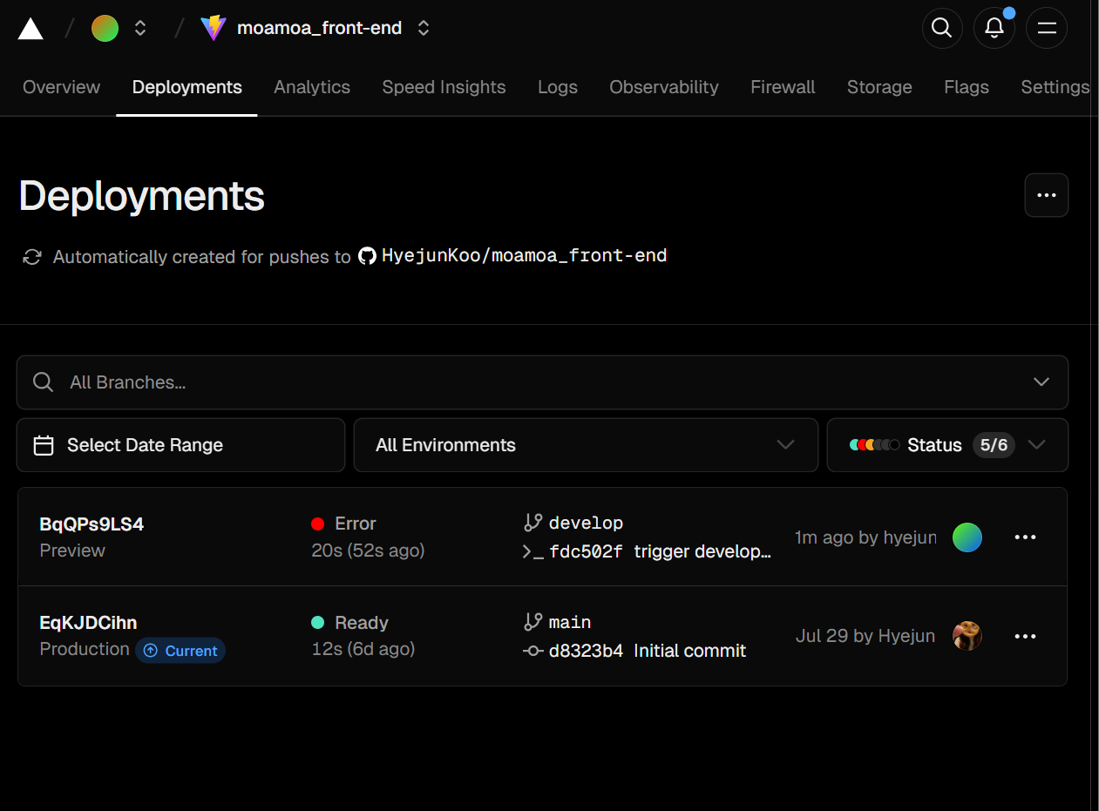Open the search magnifier button in header
This screenshot has width=1099, height=811.
(942, 28)
